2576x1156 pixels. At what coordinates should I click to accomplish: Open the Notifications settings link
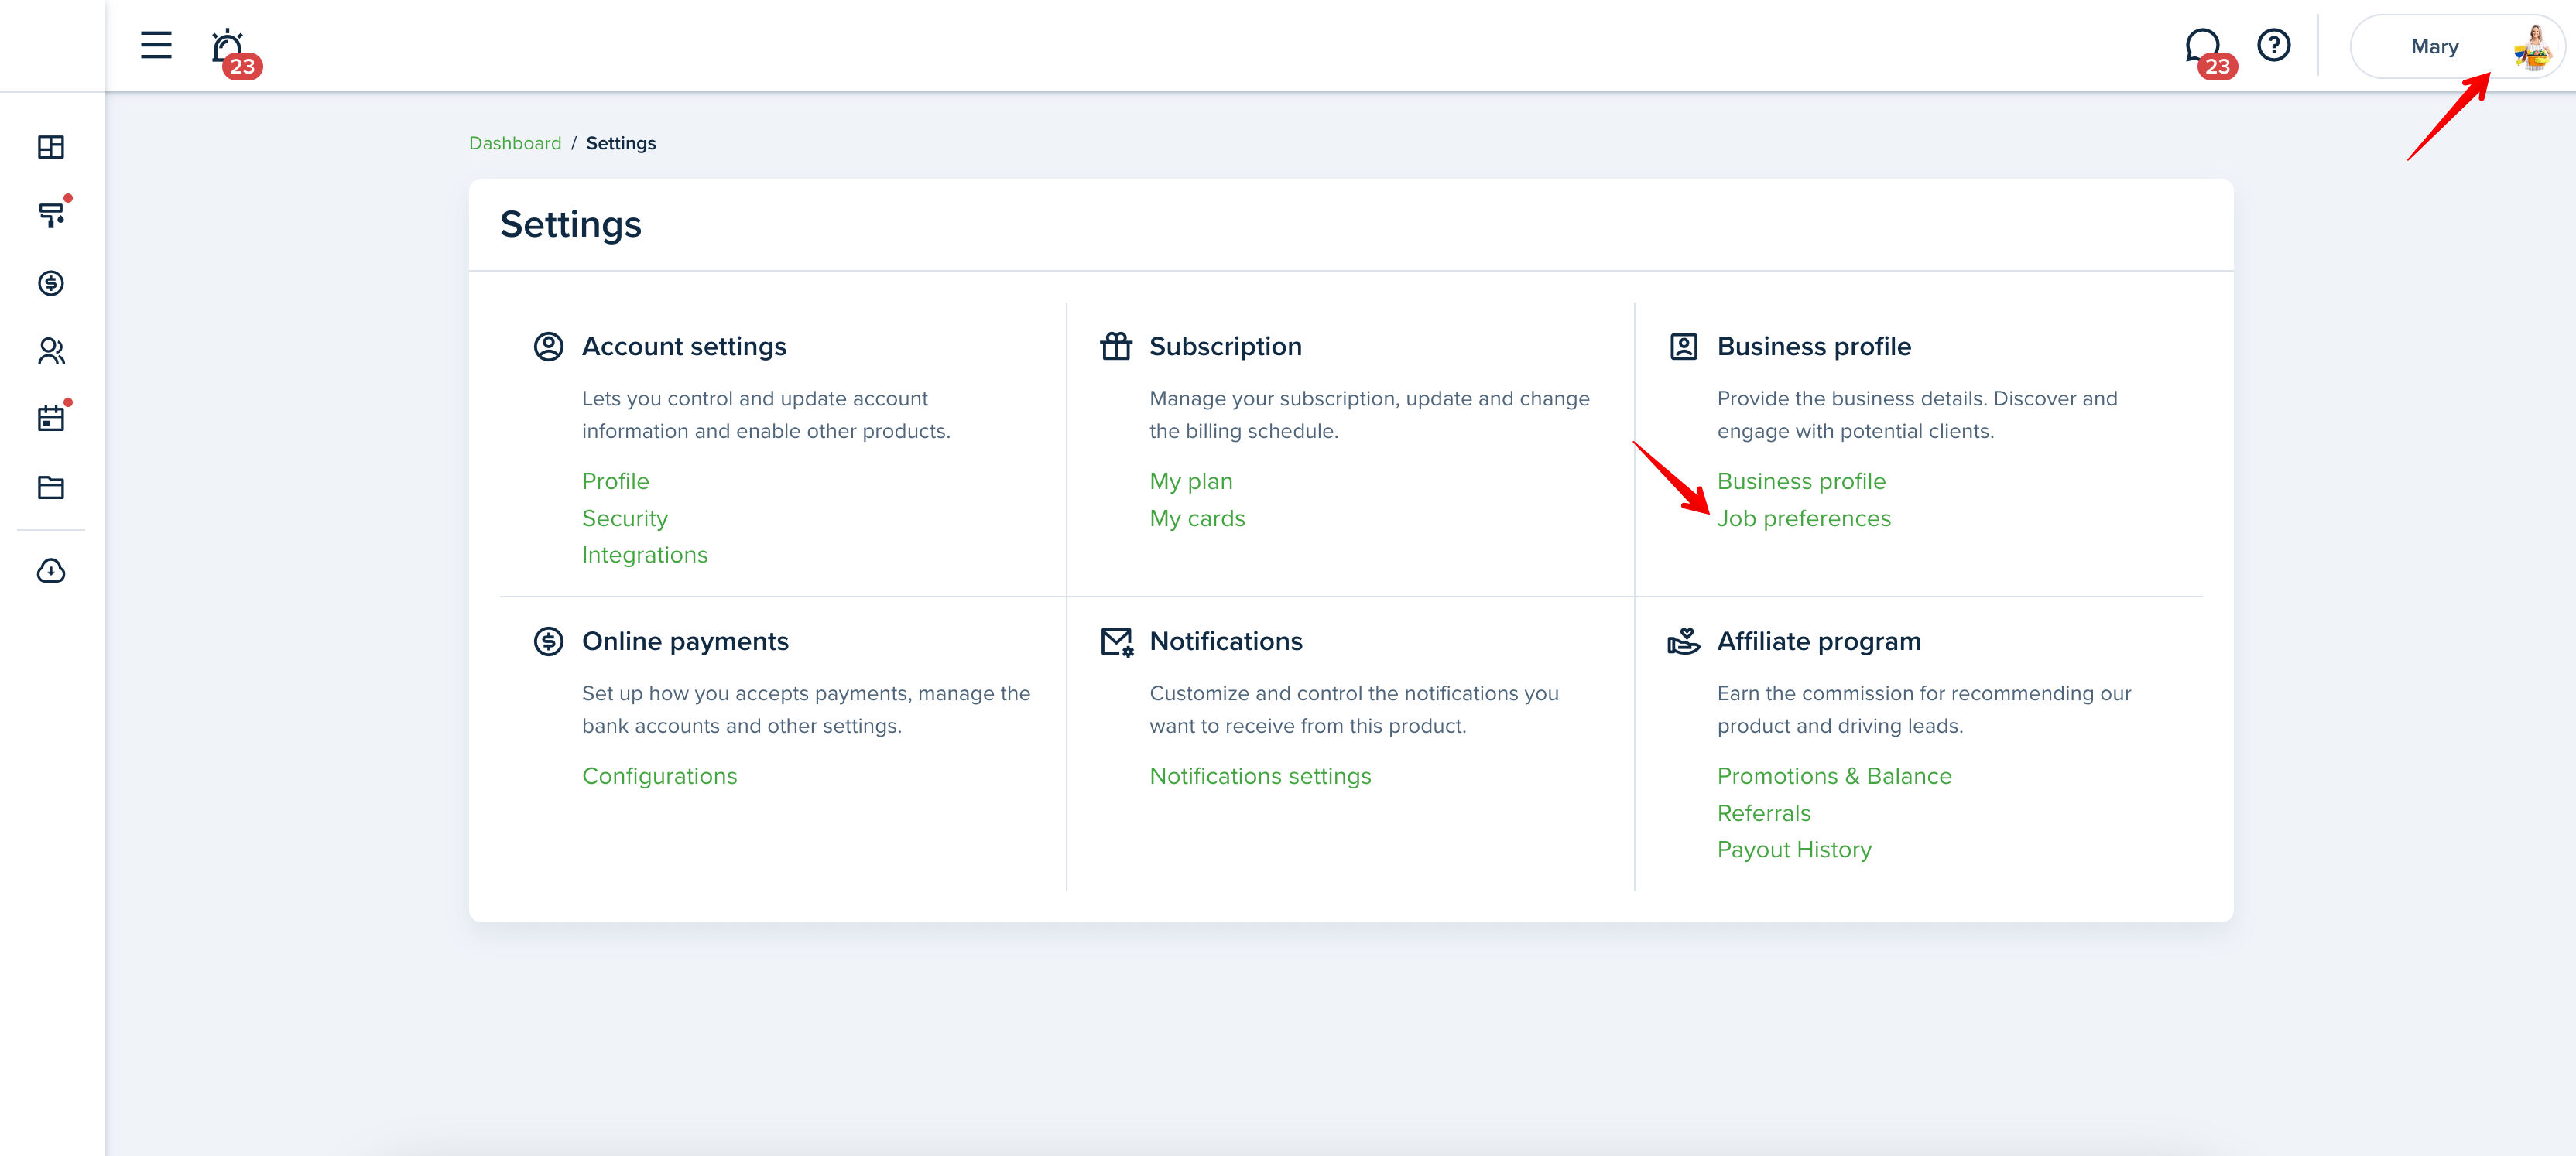pos(1260,776)
